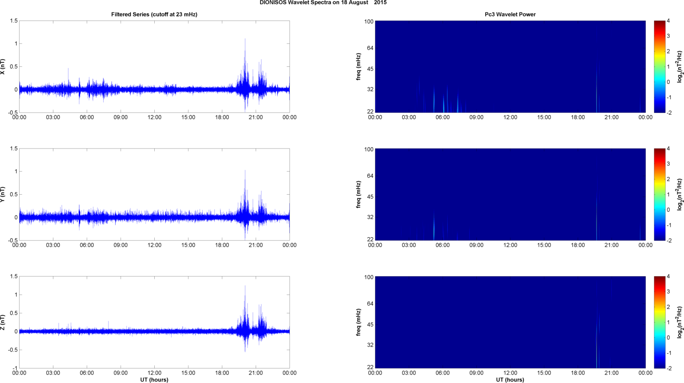
Task: Click the '0' tick on the middle colorbar
Action: pos(668,210)
